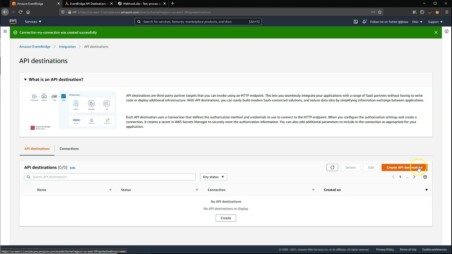Viewport: 452px width, 254px height.
Task: Open the AWS side navigation hamburger menu
Action: pyautogui.click(x=5, y=31)
